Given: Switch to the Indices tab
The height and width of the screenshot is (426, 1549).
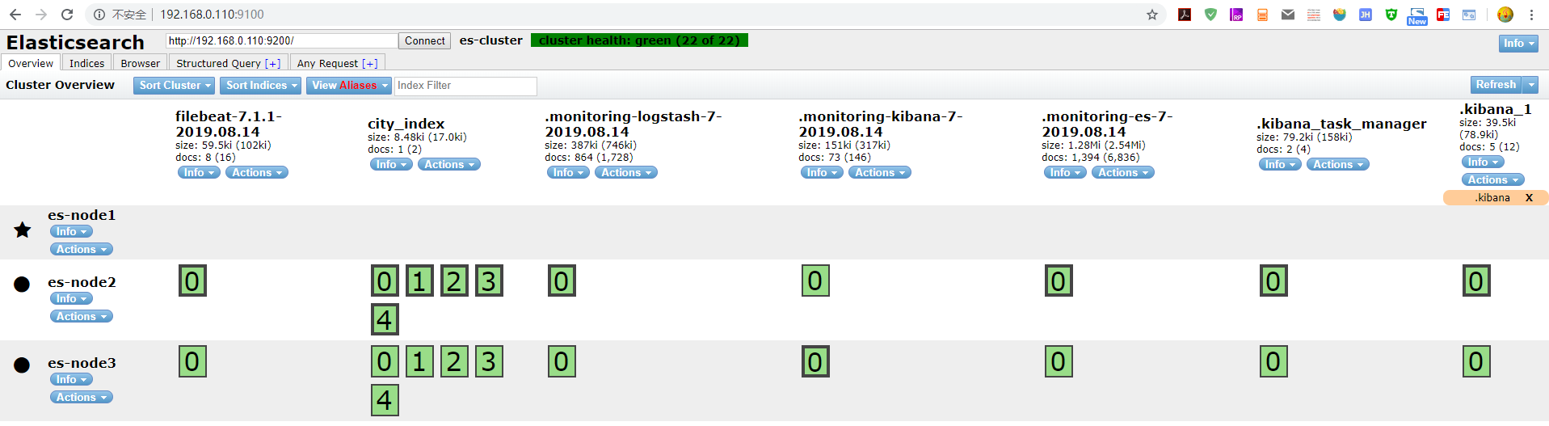Looking at the screenshot, I should tap(86, 63).
